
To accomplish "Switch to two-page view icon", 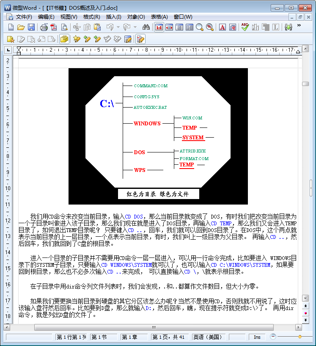I will point(189,27).
